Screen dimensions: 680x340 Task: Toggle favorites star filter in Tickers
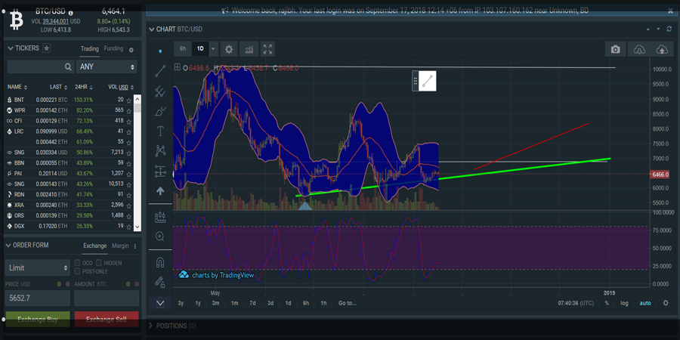pos(46,48)
